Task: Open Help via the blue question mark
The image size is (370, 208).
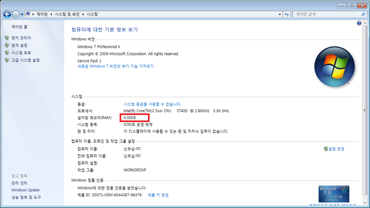Action: pos(359,23)
